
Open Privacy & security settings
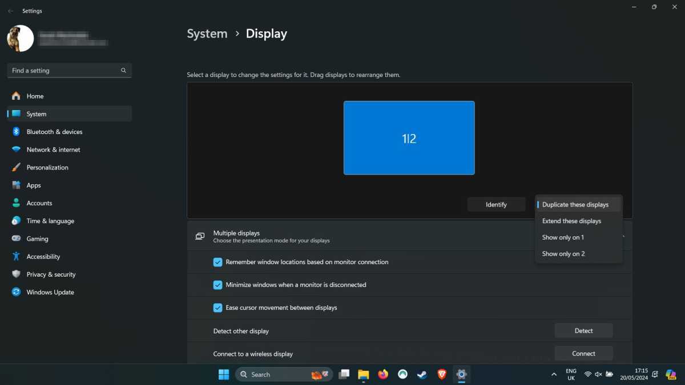51,274
